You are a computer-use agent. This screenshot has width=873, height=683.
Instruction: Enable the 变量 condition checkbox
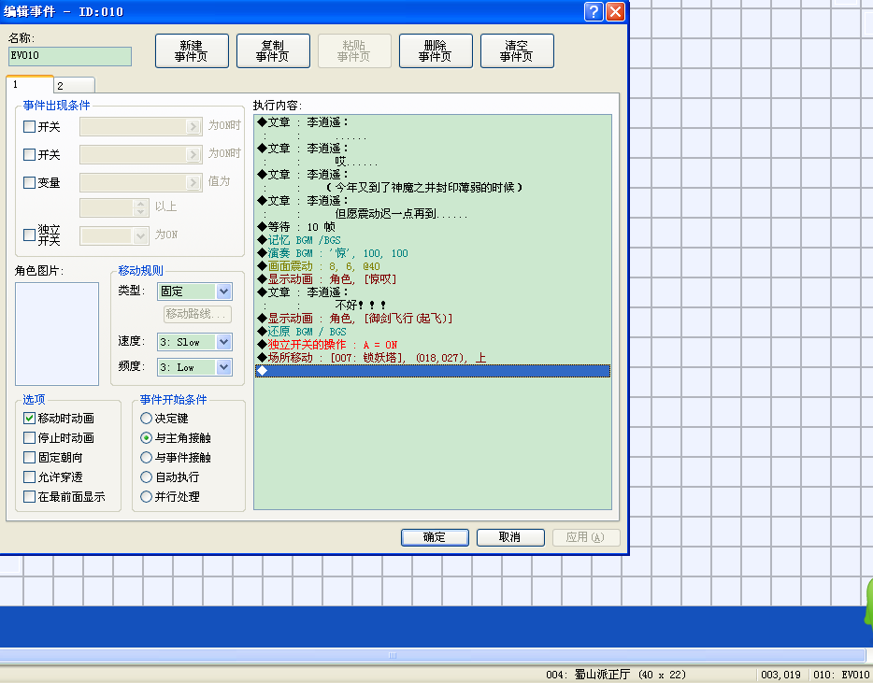30,182
